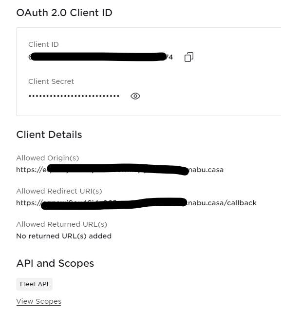Click the trailing 74 of Client ID
The width and height of the screenshot is (281, 314).
click(169, 57)
